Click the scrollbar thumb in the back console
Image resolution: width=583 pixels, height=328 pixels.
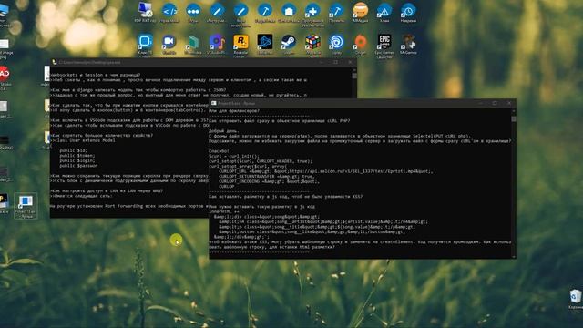(354, 76)
